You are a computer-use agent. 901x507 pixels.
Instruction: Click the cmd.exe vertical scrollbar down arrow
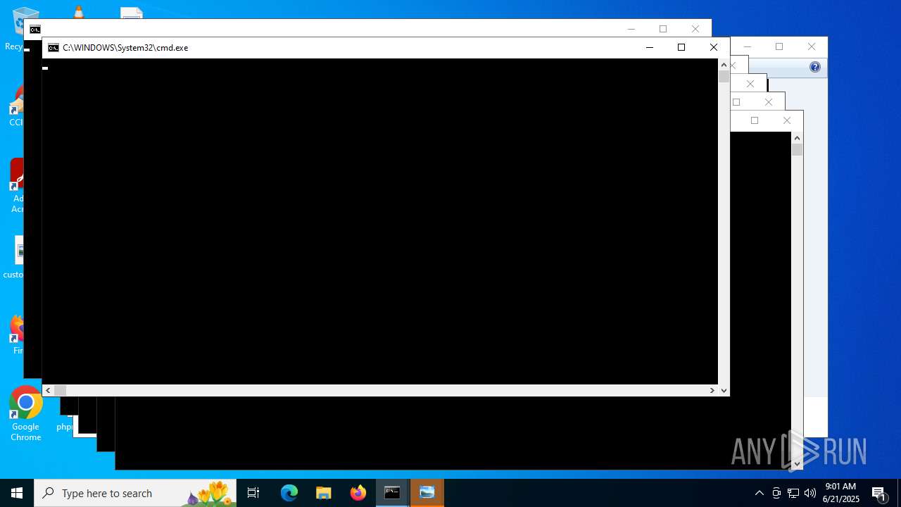[x=724, y=390]
